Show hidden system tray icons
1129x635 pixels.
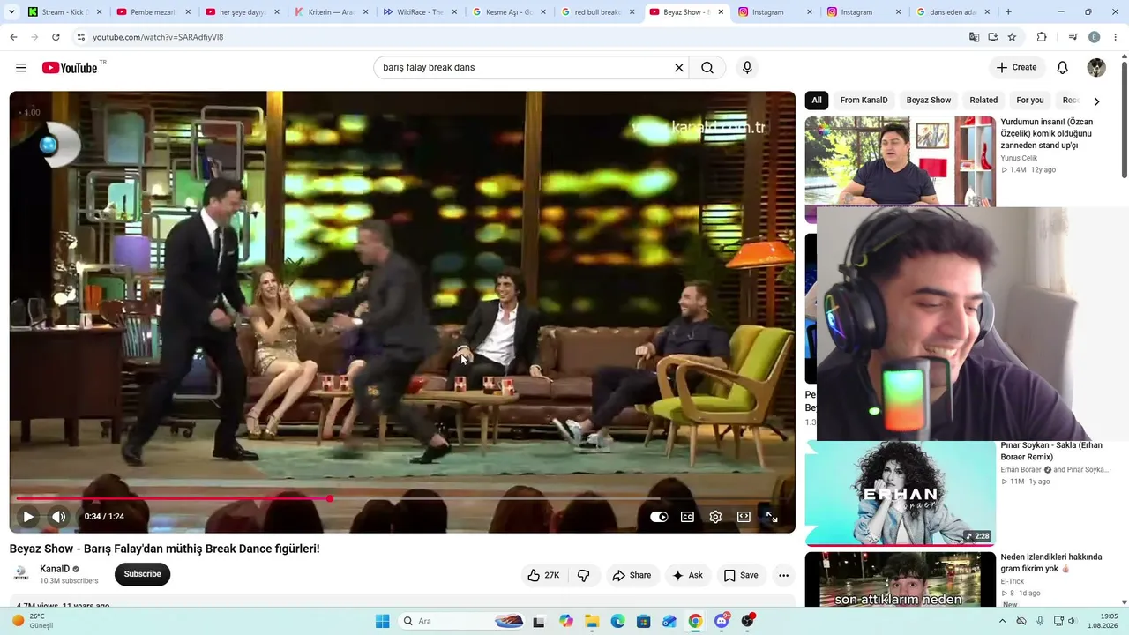[x=1002, y=621]
